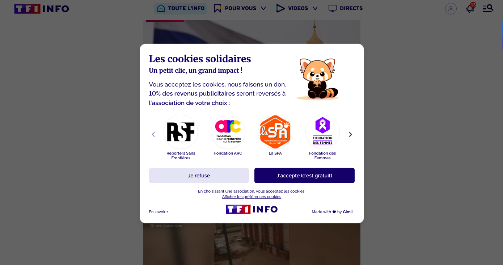Open the search menu icon
This screenshot has width=503, height=265.
(x=488, y=8)
